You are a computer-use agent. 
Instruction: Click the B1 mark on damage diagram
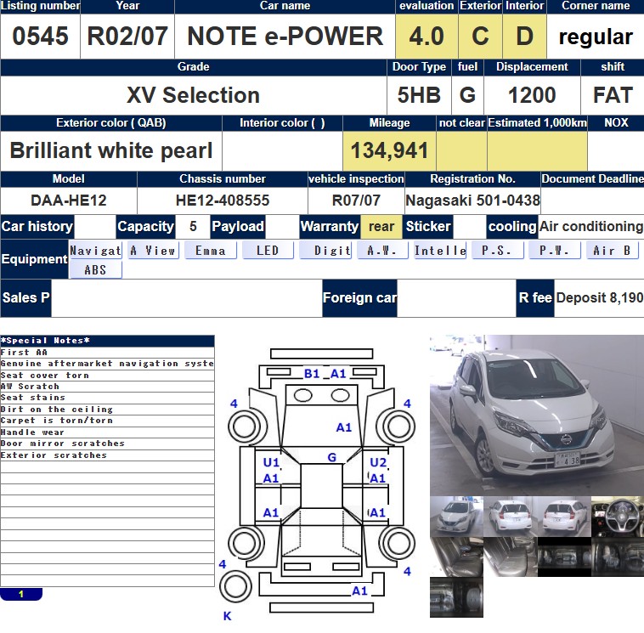[312, 374]
